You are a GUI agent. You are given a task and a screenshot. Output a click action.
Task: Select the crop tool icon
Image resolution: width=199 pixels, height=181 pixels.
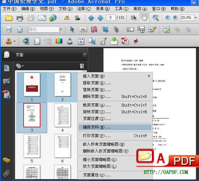[105, 29]
